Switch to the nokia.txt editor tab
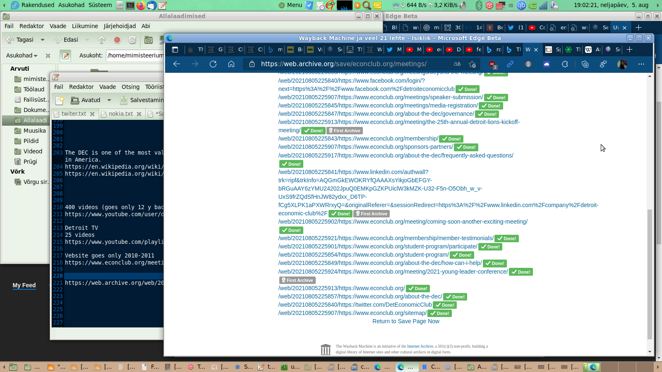Image resolution: width=662 pixels, height=372 pixels. tap(121, 114)
